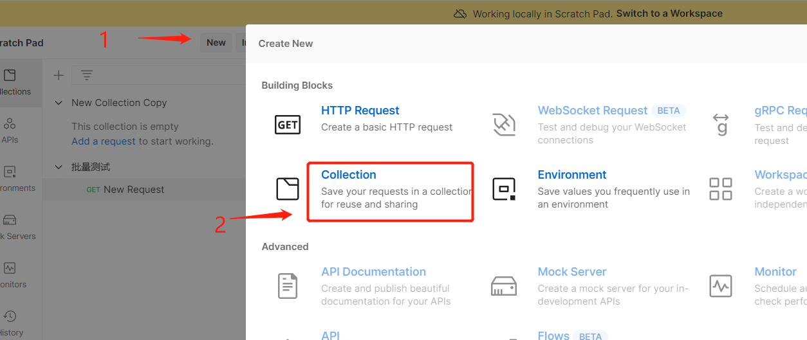Click the 'Create New' dialog heading

(286, 44)
